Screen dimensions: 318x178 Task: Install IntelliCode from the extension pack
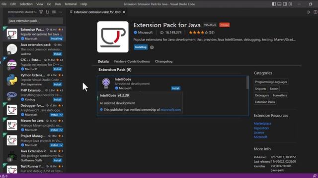coord(175,89)
